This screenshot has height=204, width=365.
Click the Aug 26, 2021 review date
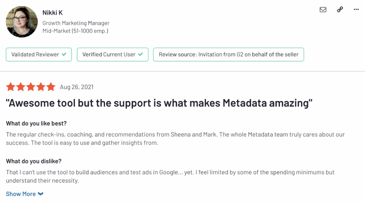pos(77,87)
